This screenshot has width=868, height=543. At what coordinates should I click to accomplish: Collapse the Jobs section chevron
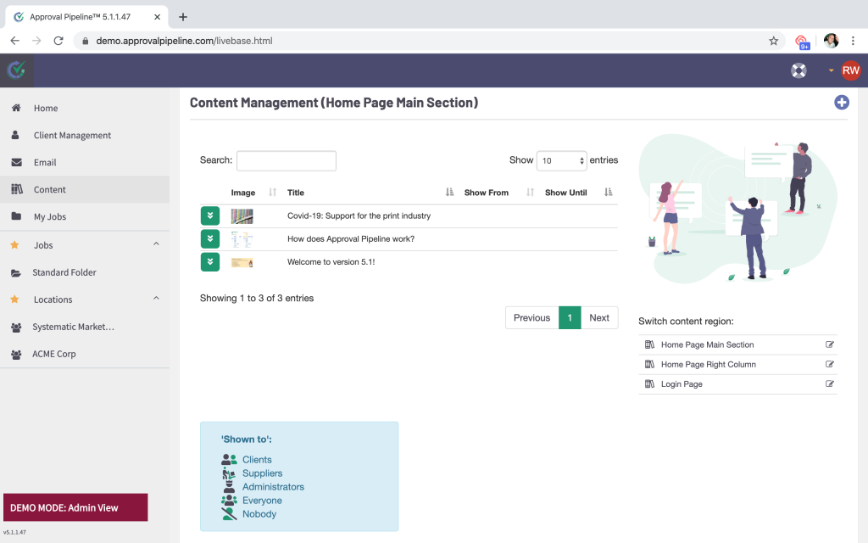[156, 244]
